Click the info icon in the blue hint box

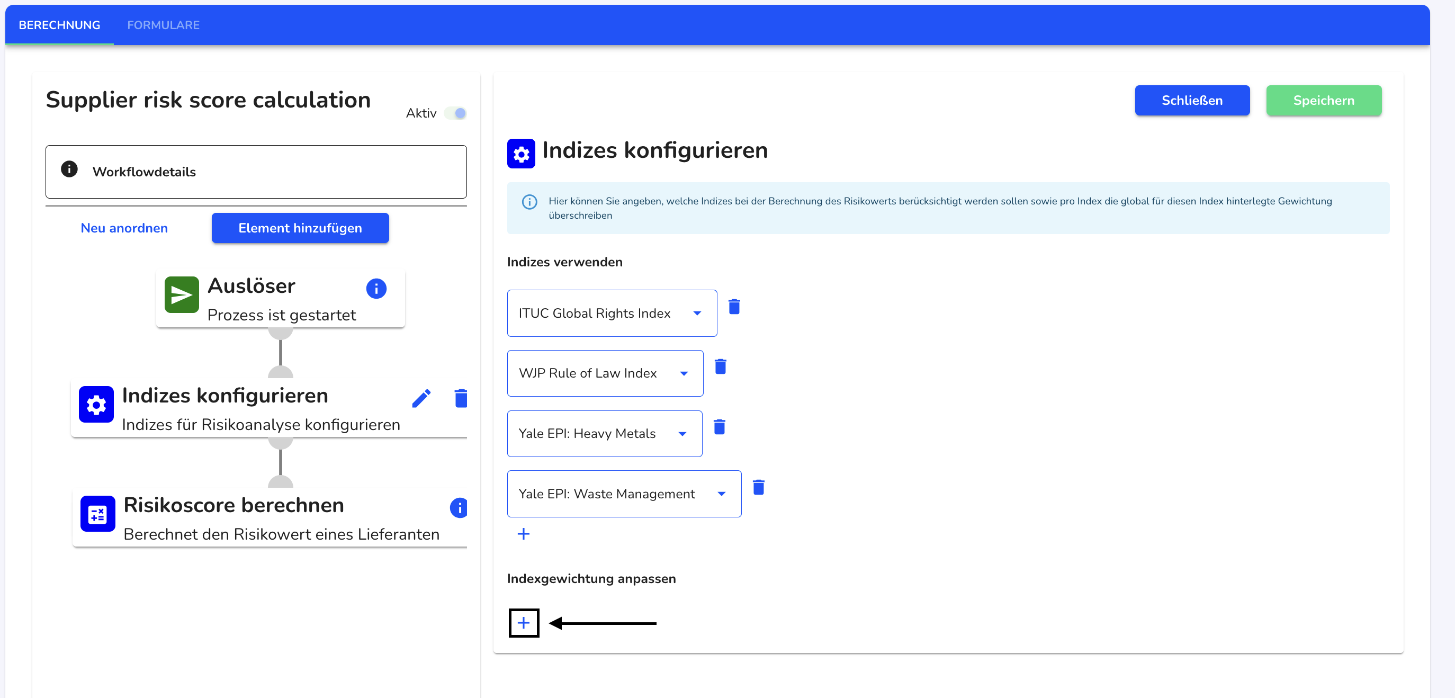[529, 202]
